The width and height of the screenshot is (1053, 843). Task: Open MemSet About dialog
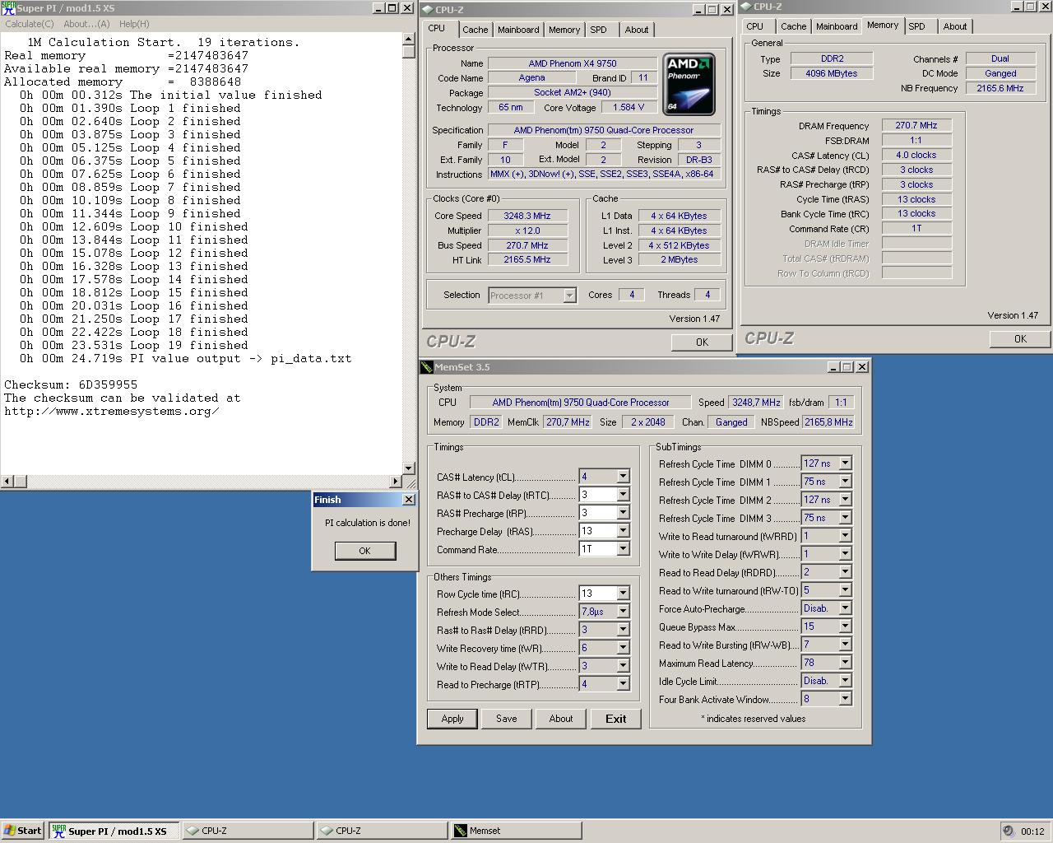click(x=561, y=719)
